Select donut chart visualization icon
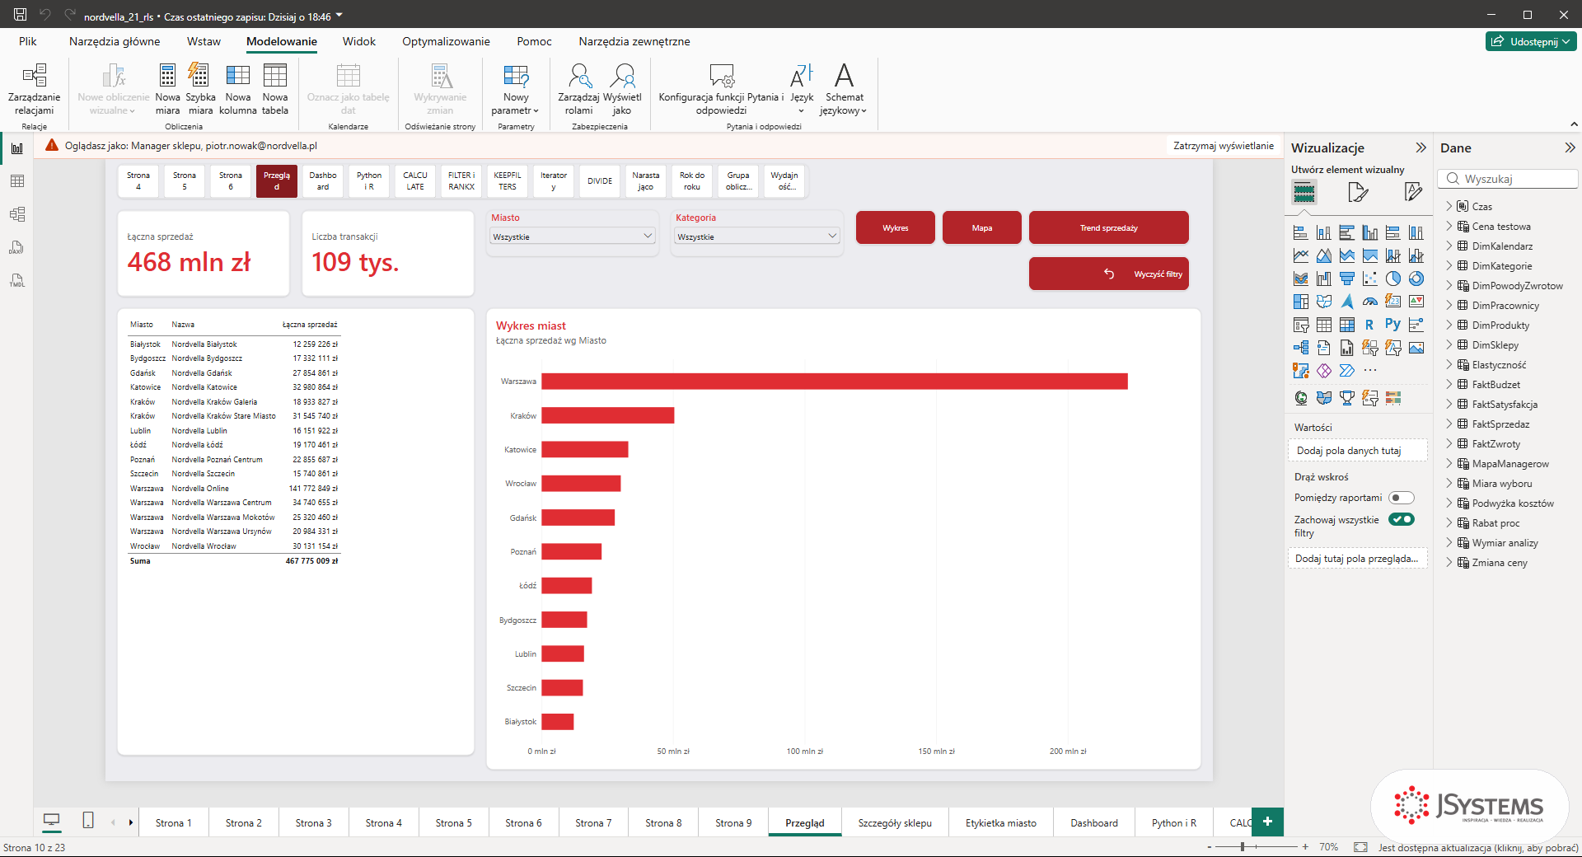Viewport: 1582px width, 857px height. pos(1416,279)
